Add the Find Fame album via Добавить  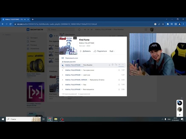coord(85,51)
